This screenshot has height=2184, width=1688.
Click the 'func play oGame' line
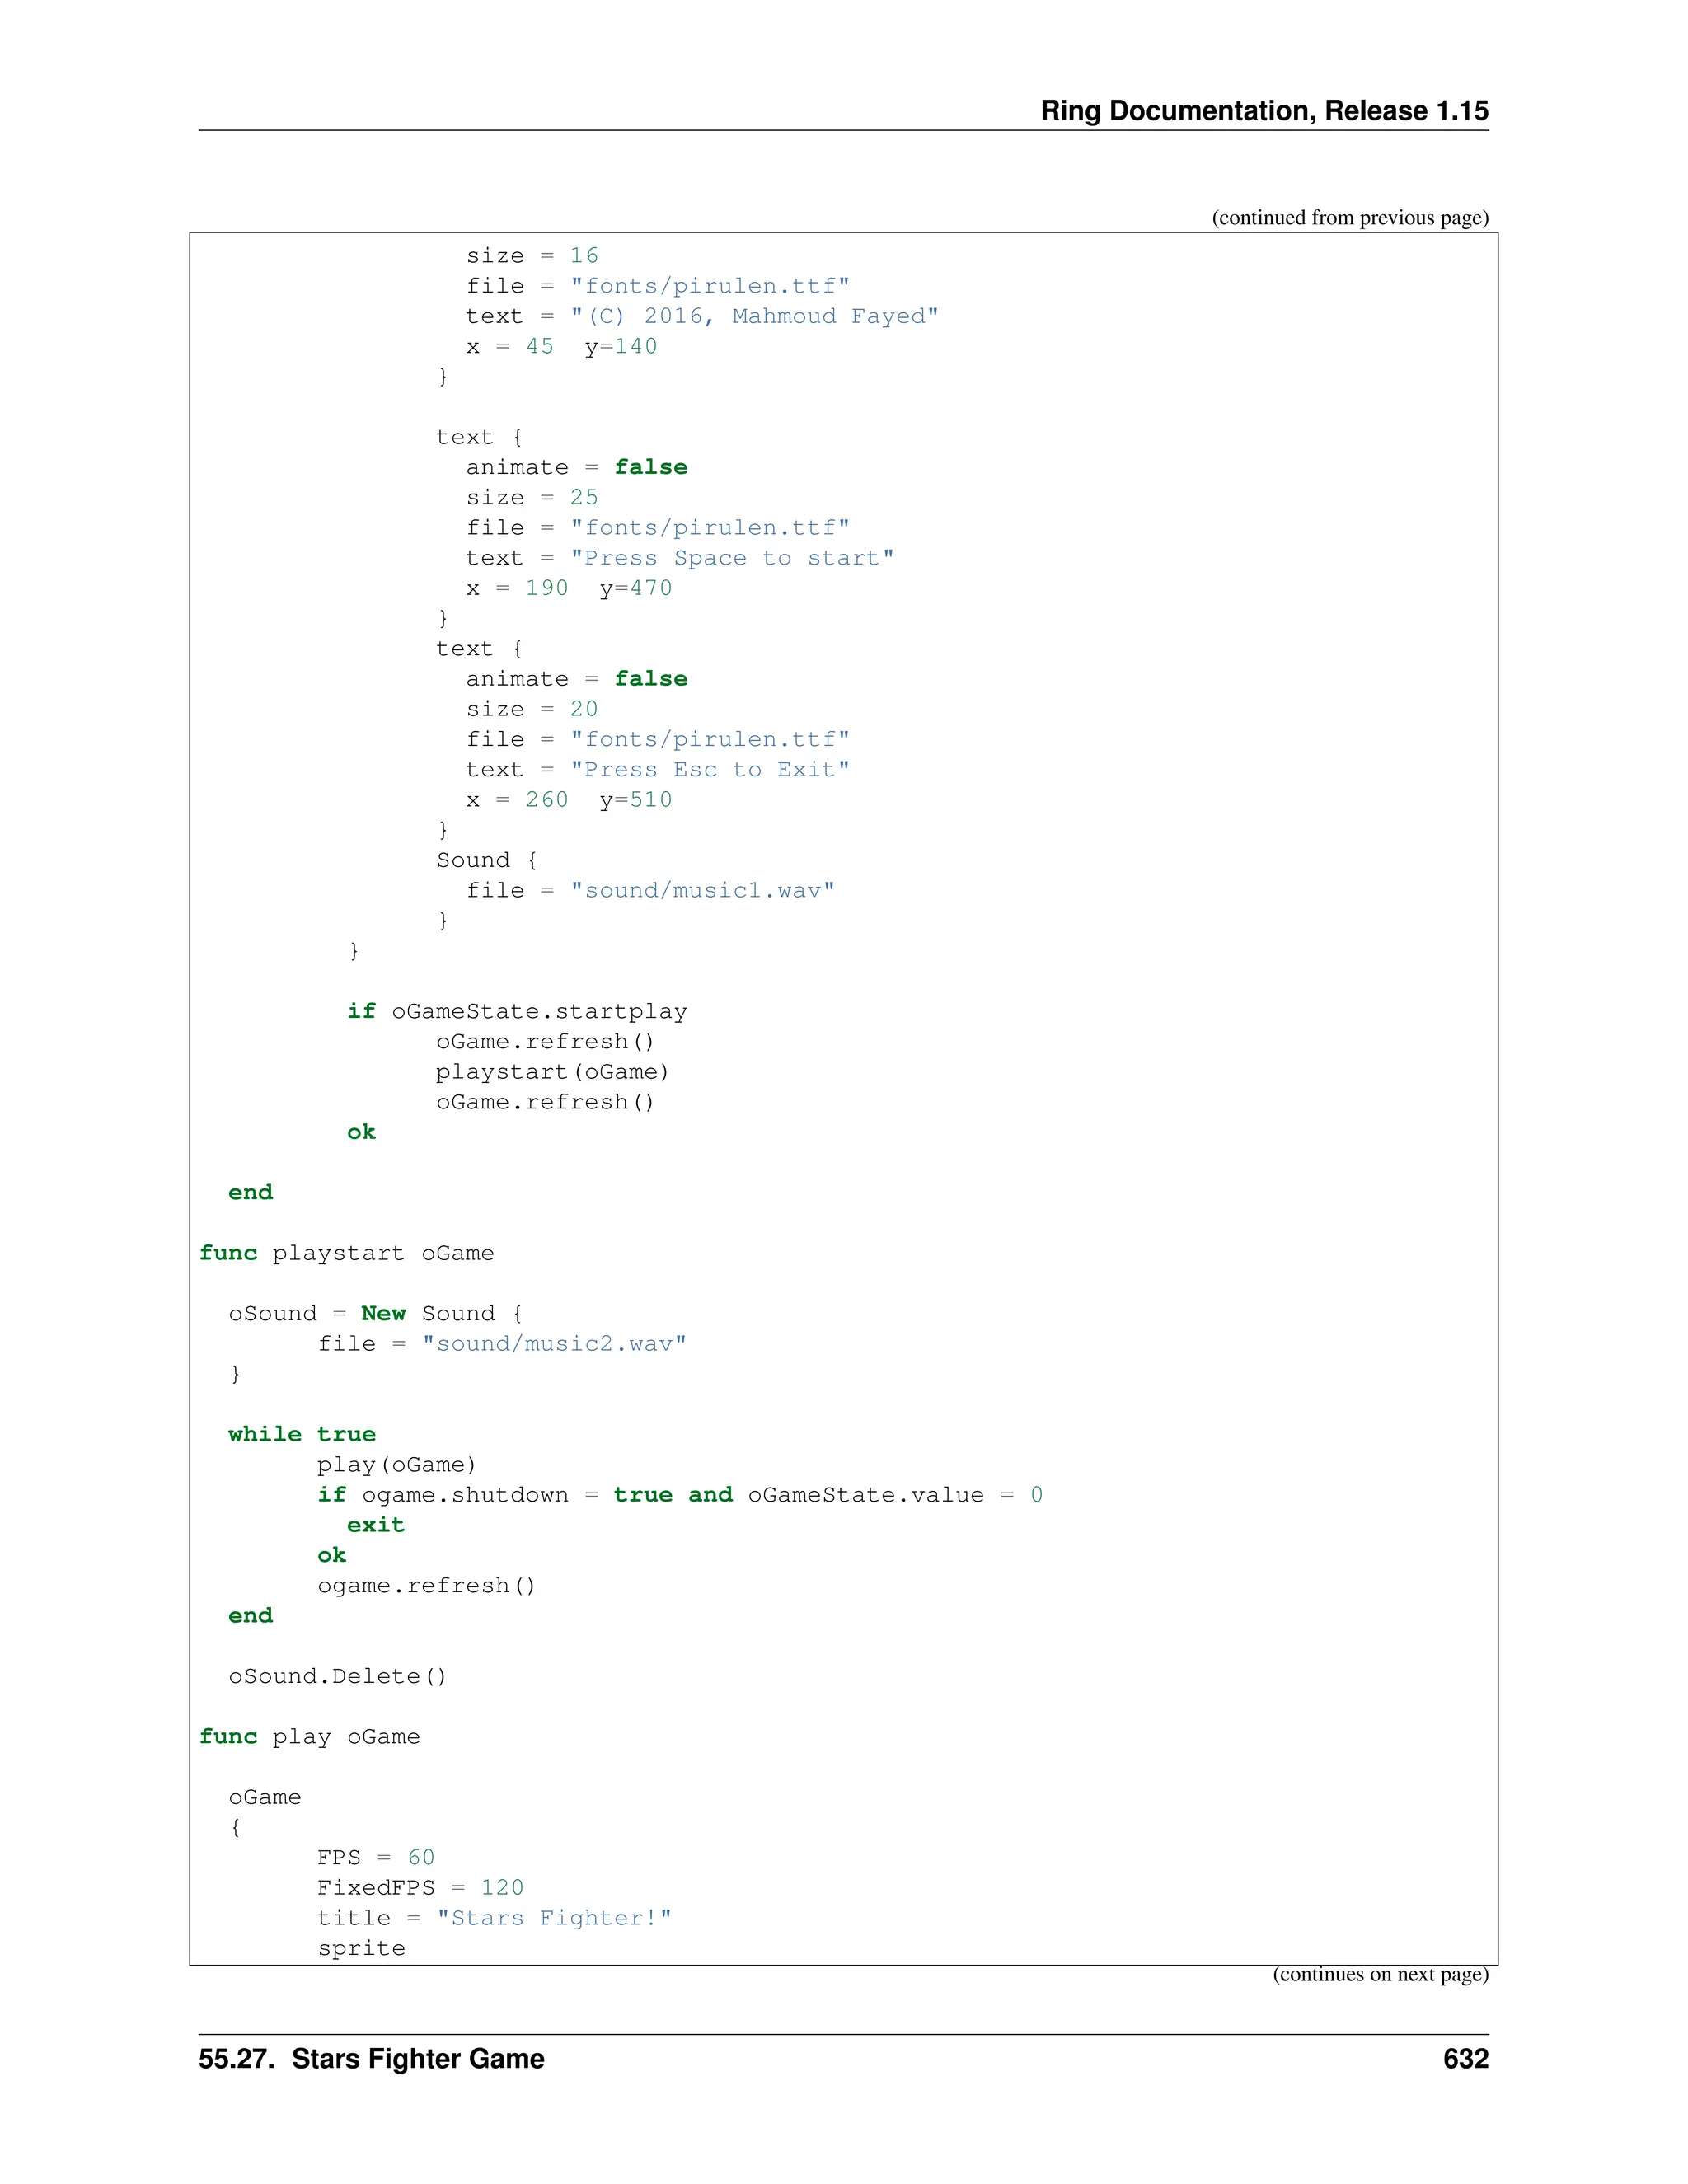[x=309, y=1737]
